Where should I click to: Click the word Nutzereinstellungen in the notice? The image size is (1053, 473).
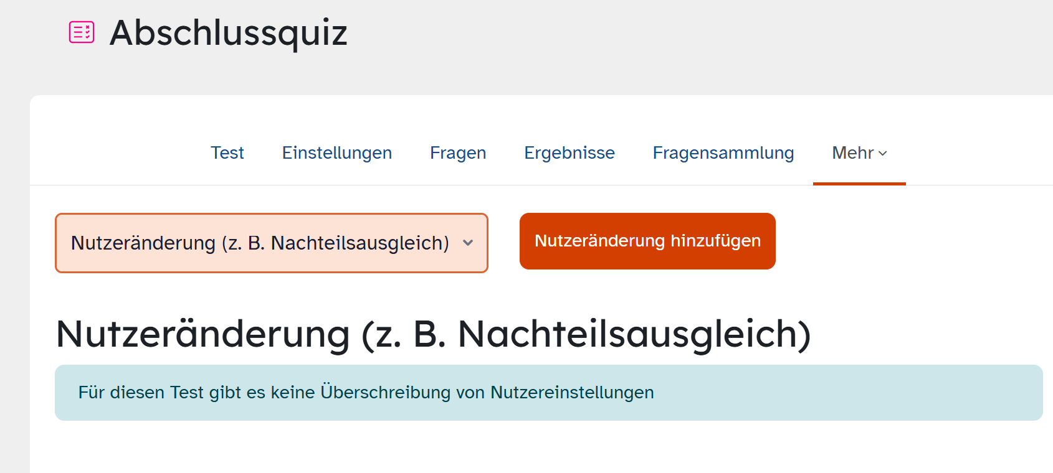pos(573,393)
